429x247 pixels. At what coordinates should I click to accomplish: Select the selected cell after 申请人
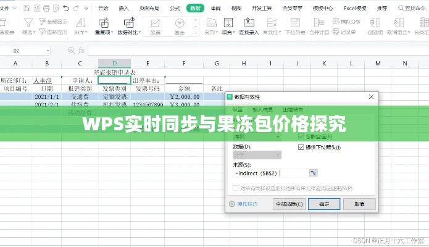point(114,80)
